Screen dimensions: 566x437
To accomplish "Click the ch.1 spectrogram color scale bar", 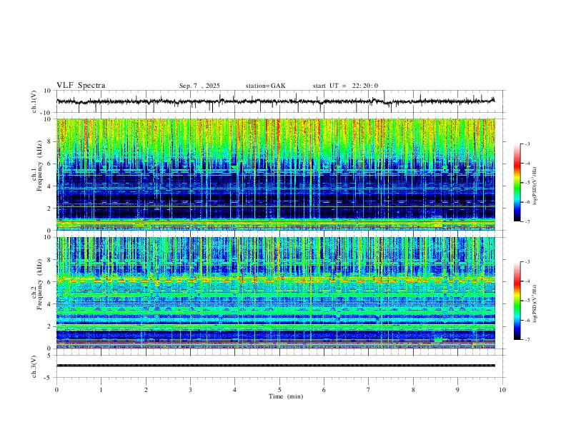I will click(x=517, y=183).
